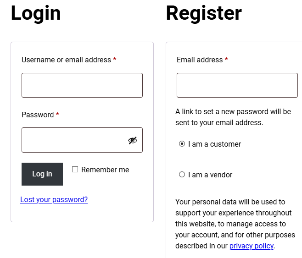Click the new password link notice text
Image resolution: width=302 pixels, height=258 pixels.
[x=233, y=117]
